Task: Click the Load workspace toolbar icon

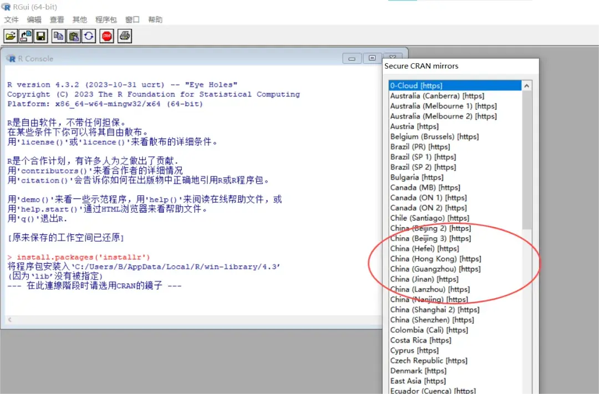Action: point(26,35)
